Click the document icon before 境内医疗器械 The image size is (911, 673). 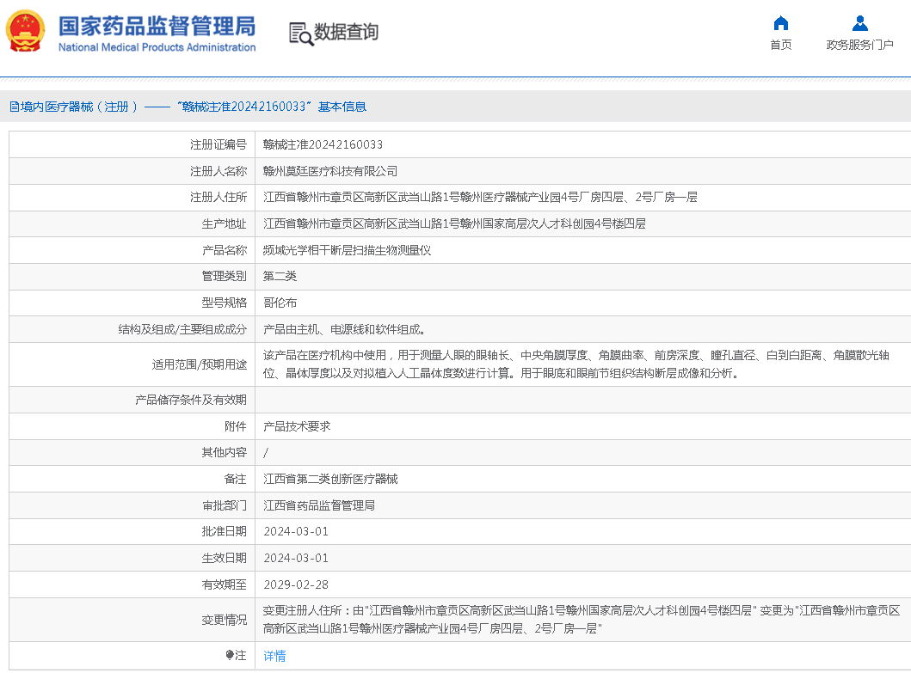click(x=14, y=107)
